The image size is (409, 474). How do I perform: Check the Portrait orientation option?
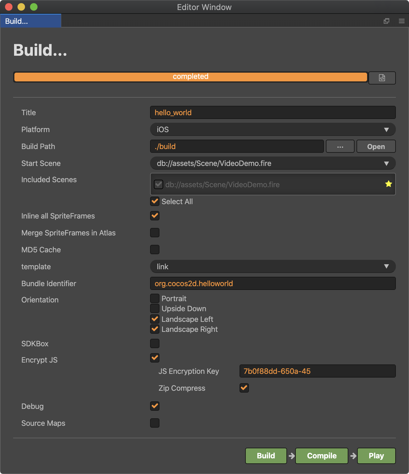[155, 298]
